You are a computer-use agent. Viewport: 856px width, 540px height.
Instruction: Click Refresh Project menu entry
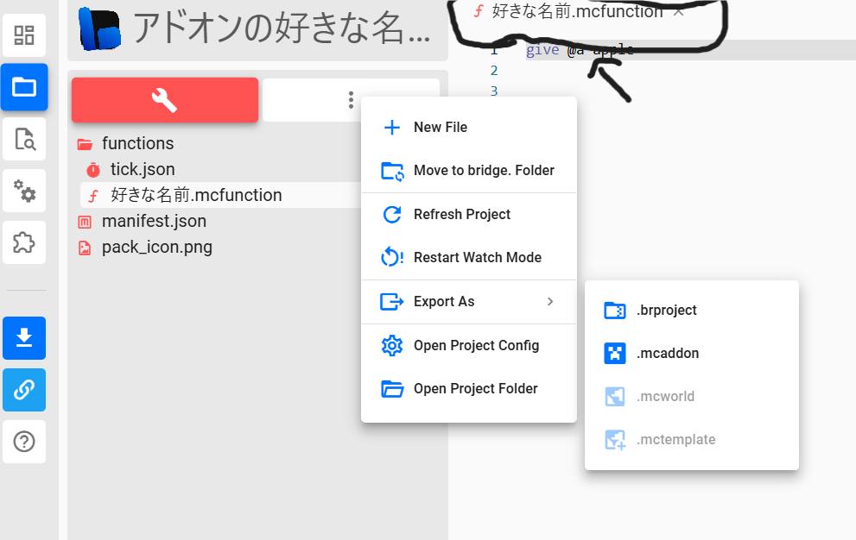point(461,215)
